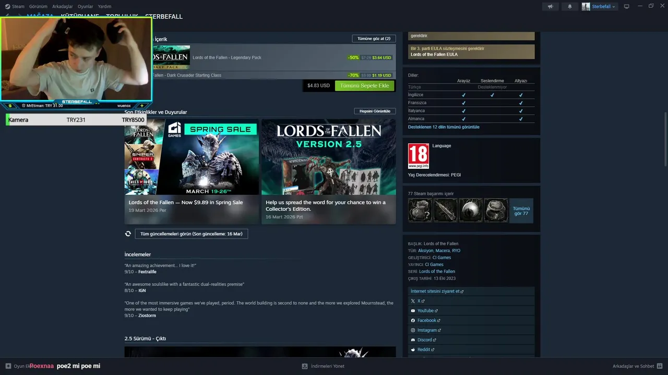Click the downloads manager icon

tap(305, 366)
